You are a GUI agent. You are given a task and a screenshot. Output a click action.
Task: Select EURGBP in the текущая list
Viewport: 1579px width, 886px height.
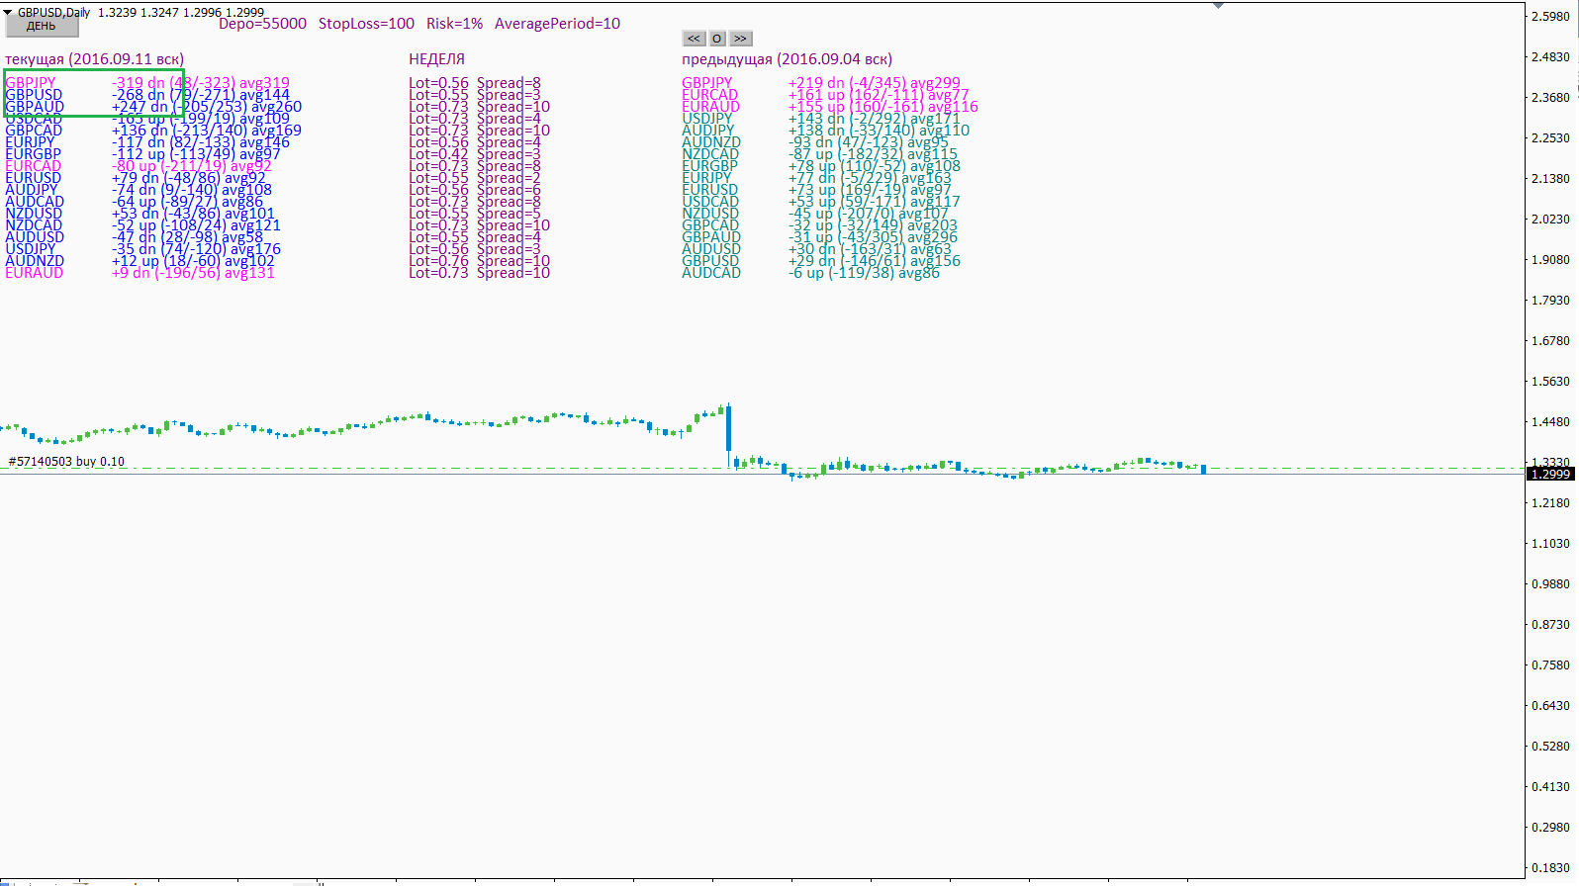pos(33,154)
